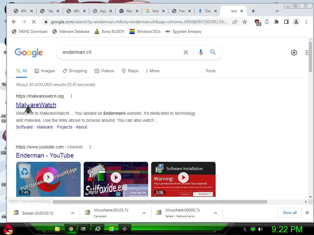Image resolution: width=314 pixels, height=235 pixels.
Task: Click the forward navigation arrow
Action: [24, 22]
